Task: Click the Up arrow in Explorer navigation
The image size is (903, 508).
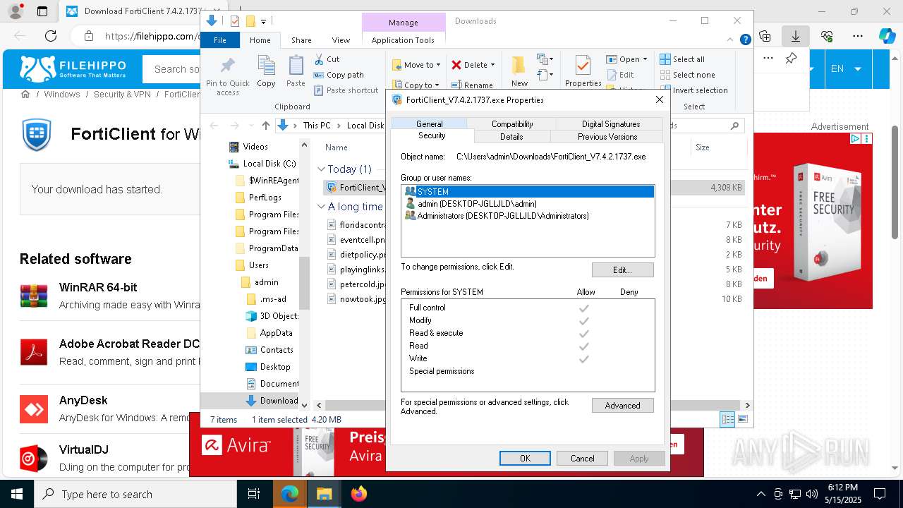Action: pyautogui.click(x=266, y=126)
